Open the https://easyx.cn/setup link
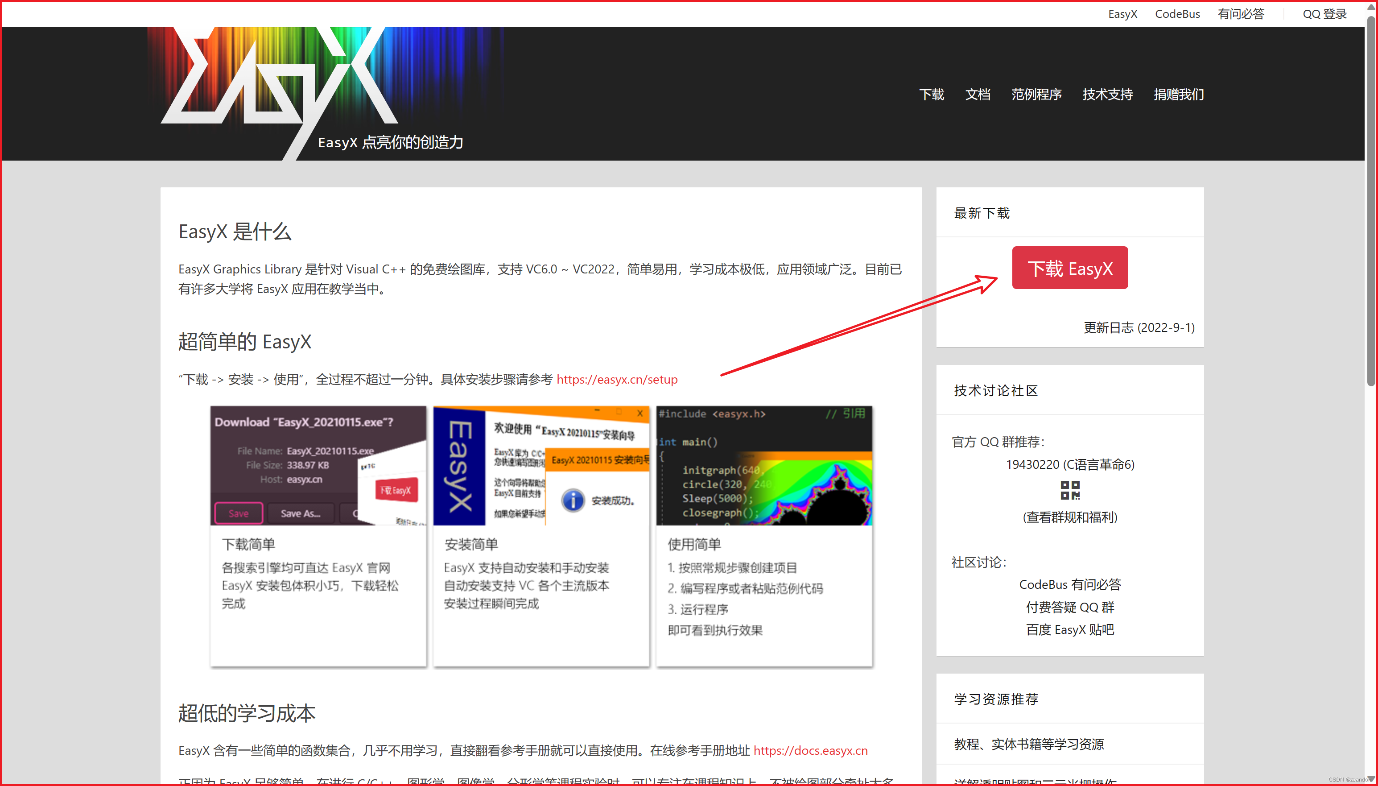The width and height of the screenshot is (1378, 786). tap(617, 380)
